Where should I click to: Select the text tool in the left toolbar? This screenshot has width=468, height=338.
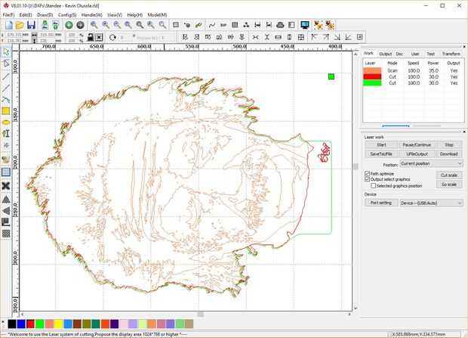[6, 133]
